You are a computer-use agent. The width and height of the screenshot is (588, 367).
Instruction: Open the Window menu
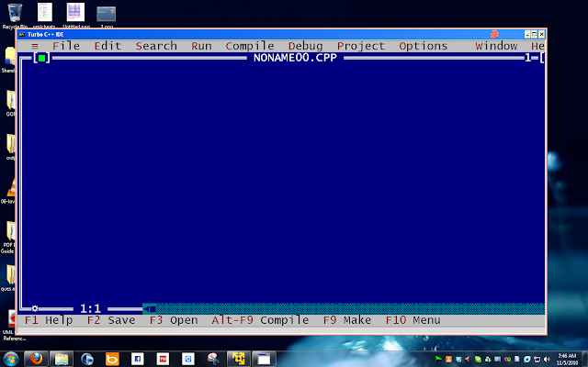coord(496,46)
